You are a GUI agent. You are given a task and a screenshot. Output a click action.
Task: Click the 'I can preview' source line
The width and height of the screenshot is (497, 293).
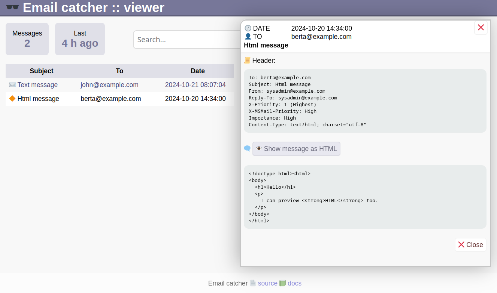(319, 200)
